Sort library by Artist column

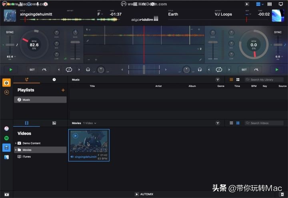tap(158, 86)
